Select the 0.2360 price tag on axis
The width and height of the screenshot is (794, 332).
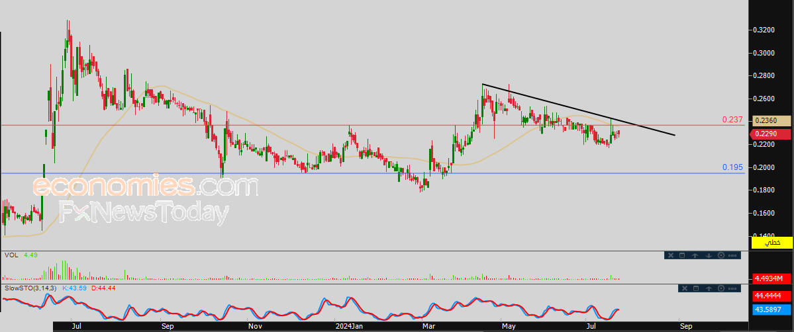click(x=771, y=120)
